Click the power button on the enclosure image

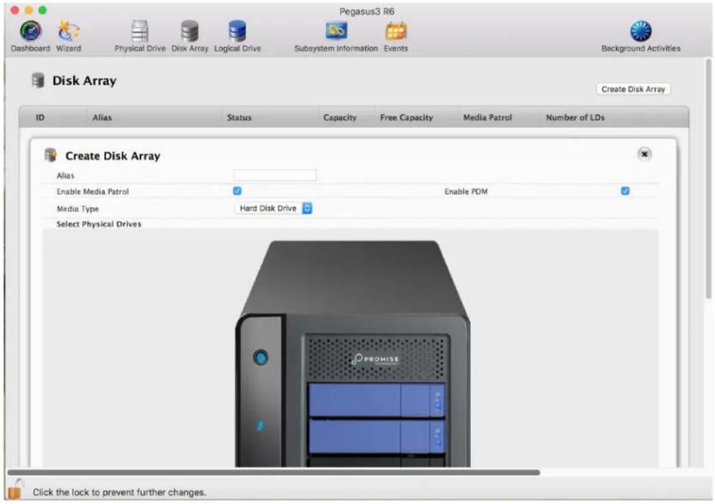tap(261, 356)
